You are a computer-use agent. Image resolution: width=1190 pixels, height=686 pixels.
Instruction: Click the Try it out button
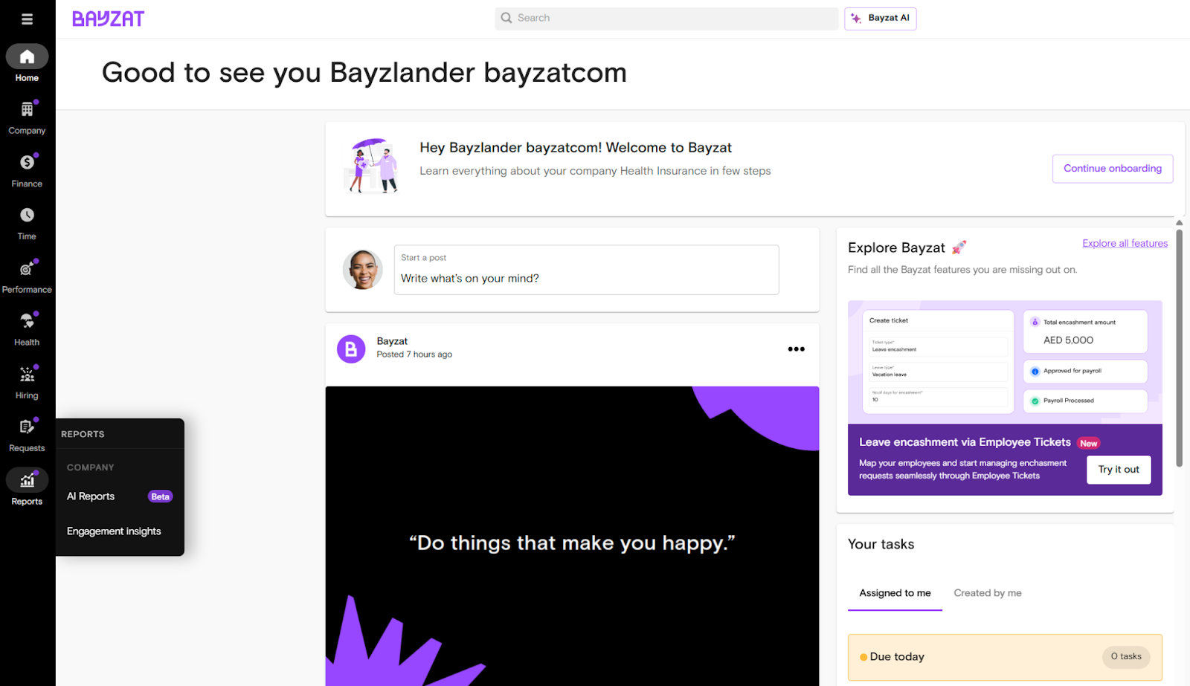point(1119,470)
